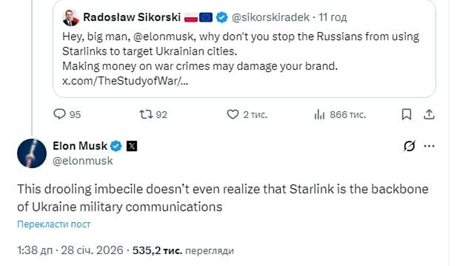
Task: Open Radoslaw Sikorski's avatar
Action: (x=71, y=18)
